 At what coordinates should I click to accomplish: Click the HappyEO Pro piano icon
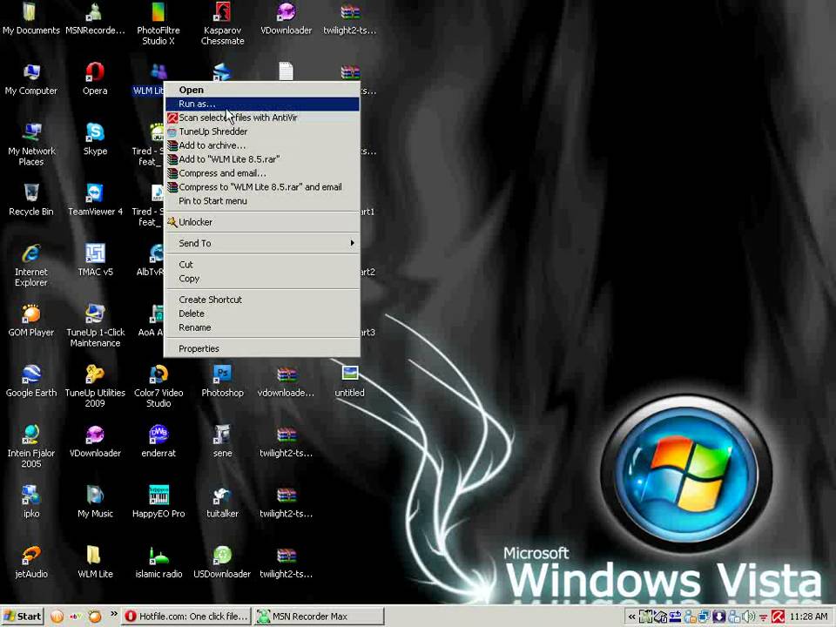pyautogui.click(x=158, y=502)
